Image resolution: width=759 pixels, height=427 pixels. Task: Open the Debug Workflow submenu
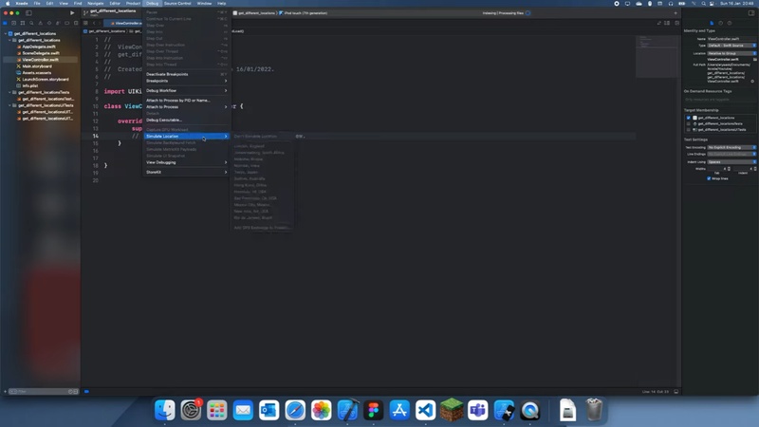click(x=186, y=90)
